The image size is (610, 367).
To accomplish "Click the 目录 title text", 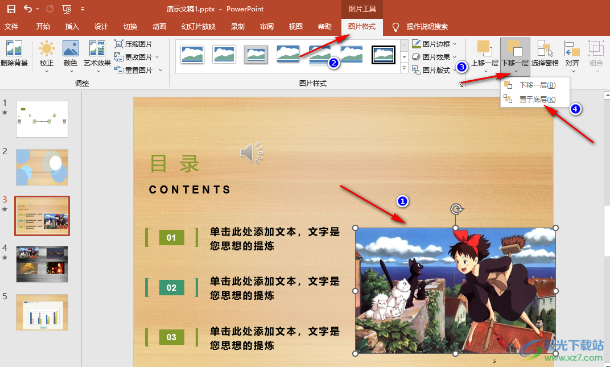I will (175, 163).
